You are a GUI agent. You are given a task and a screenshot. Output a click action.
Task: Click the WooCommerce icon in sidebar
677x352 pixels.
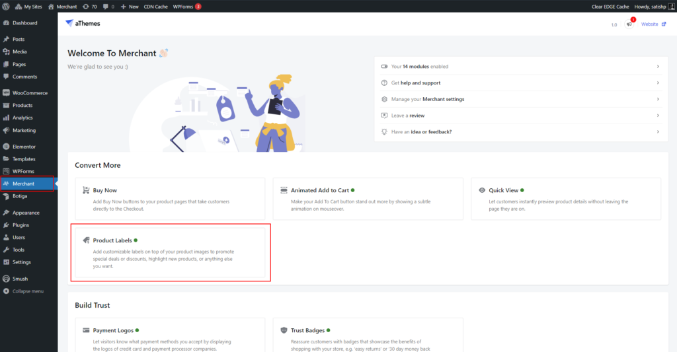6,92
